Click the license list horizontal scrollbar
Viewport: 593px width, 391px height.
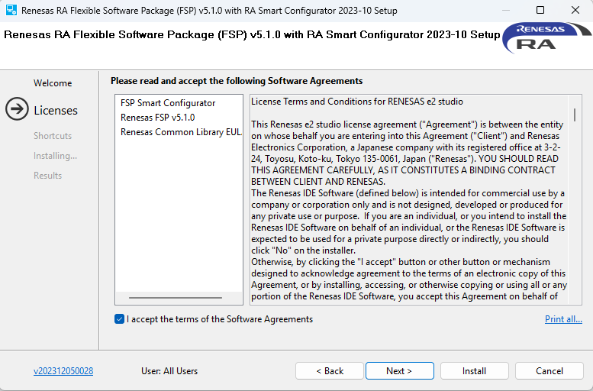pyautogui.click(x=176, y=297)
